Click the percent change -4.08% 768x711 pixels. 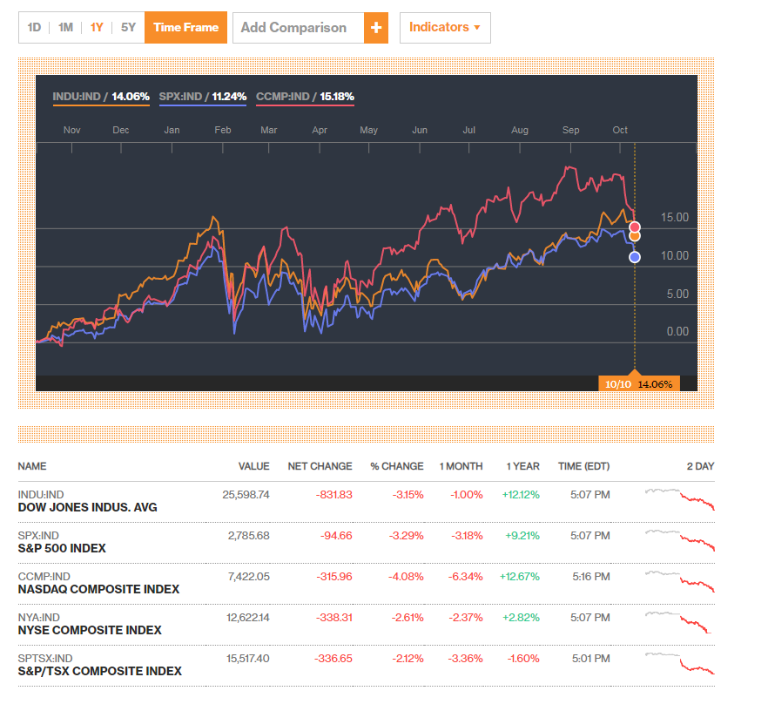pos(406,576)
